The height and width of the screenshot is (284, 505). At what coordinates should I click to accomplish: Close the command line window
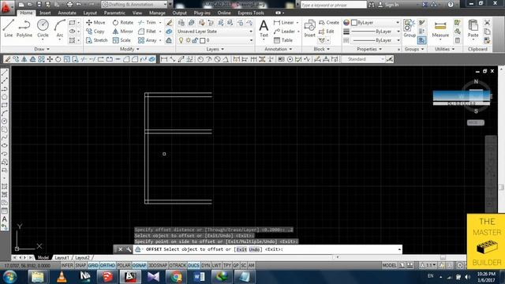point(120,249)
